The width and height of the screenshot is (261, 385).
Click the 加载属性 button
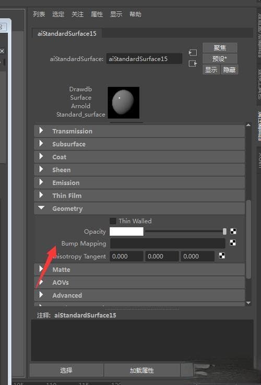(142, 370)
